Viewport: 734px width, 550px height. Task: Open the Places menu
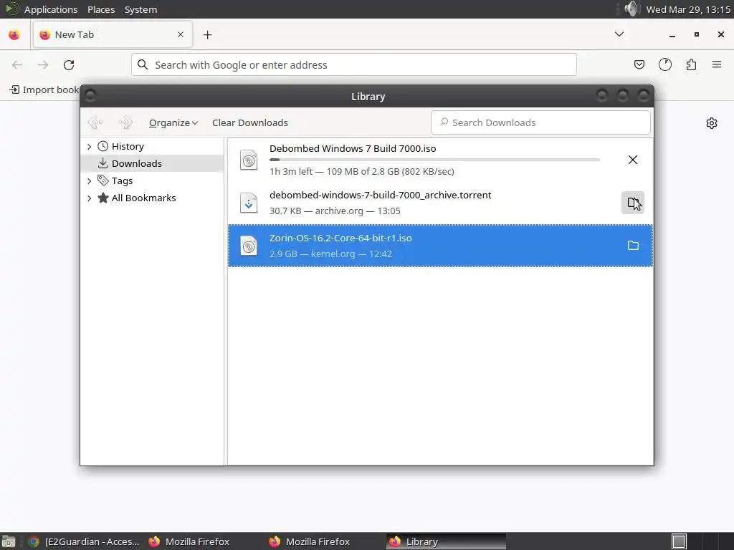click(101, 9)
